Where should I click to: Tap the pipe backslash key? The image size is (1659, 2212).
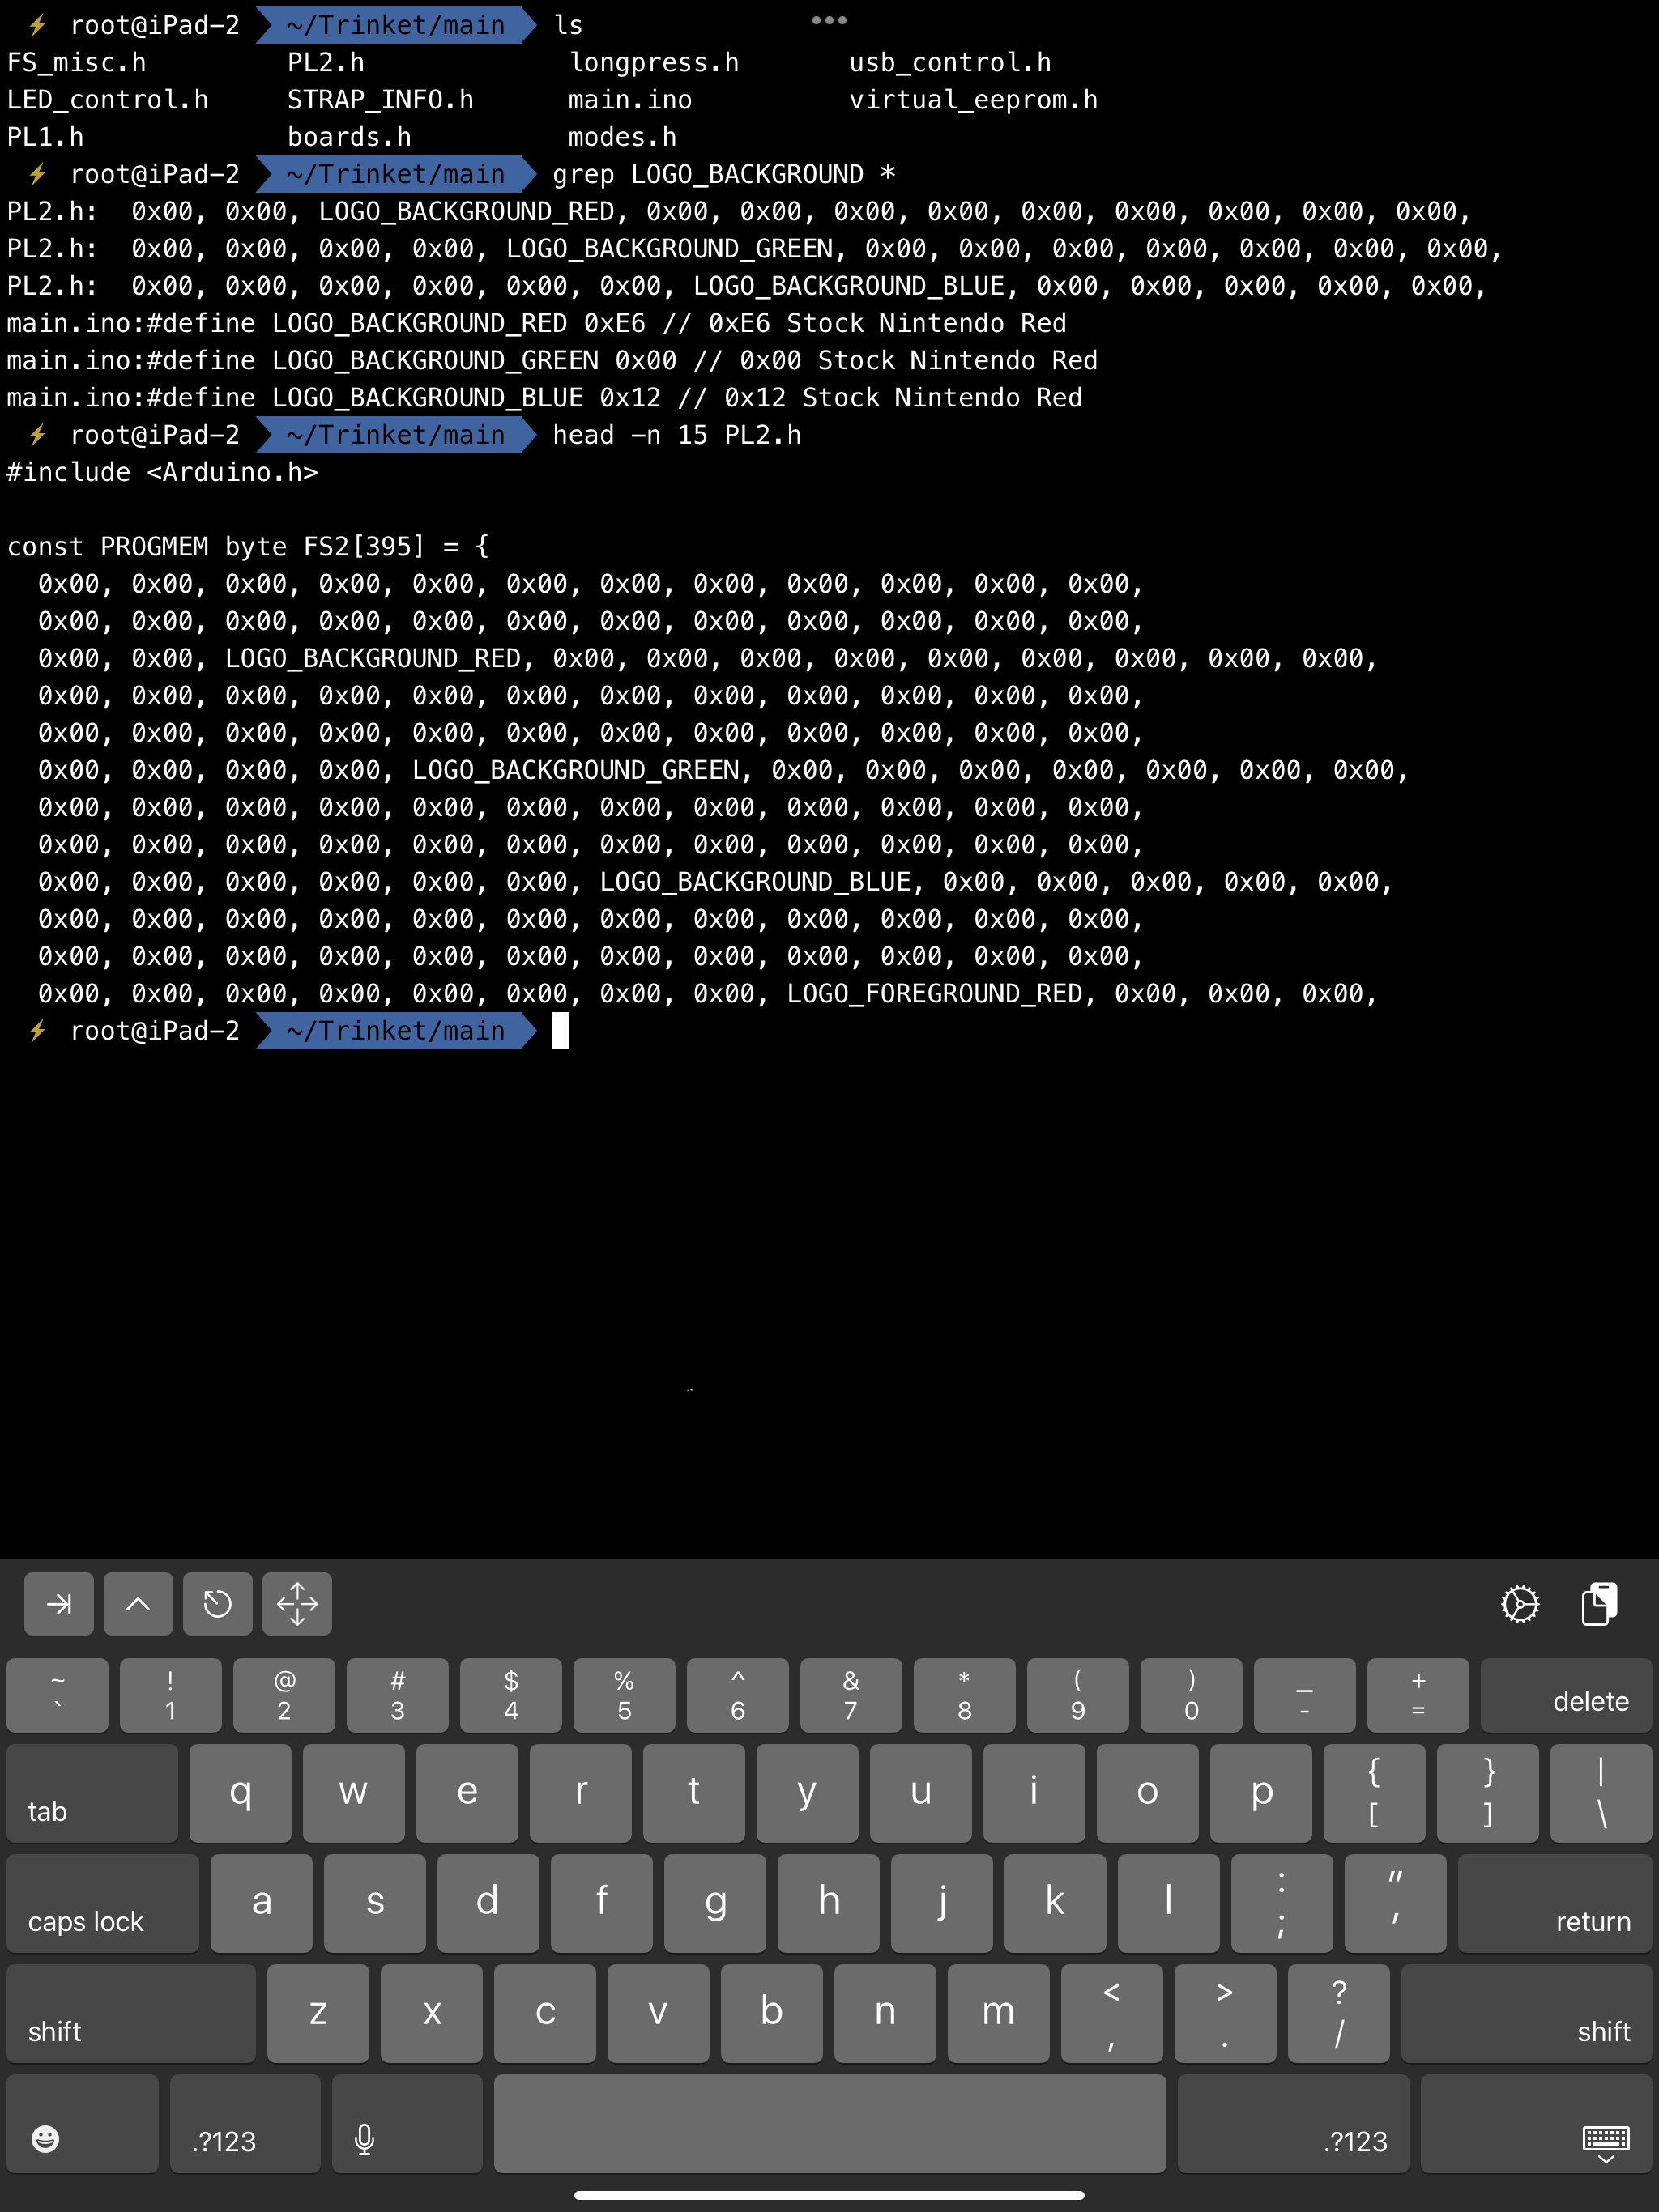(1601, 1794)
